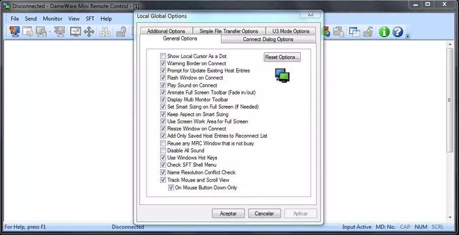Uncheck Warning Border on Connect
This screenshot has width=459, height=235.
163,63
